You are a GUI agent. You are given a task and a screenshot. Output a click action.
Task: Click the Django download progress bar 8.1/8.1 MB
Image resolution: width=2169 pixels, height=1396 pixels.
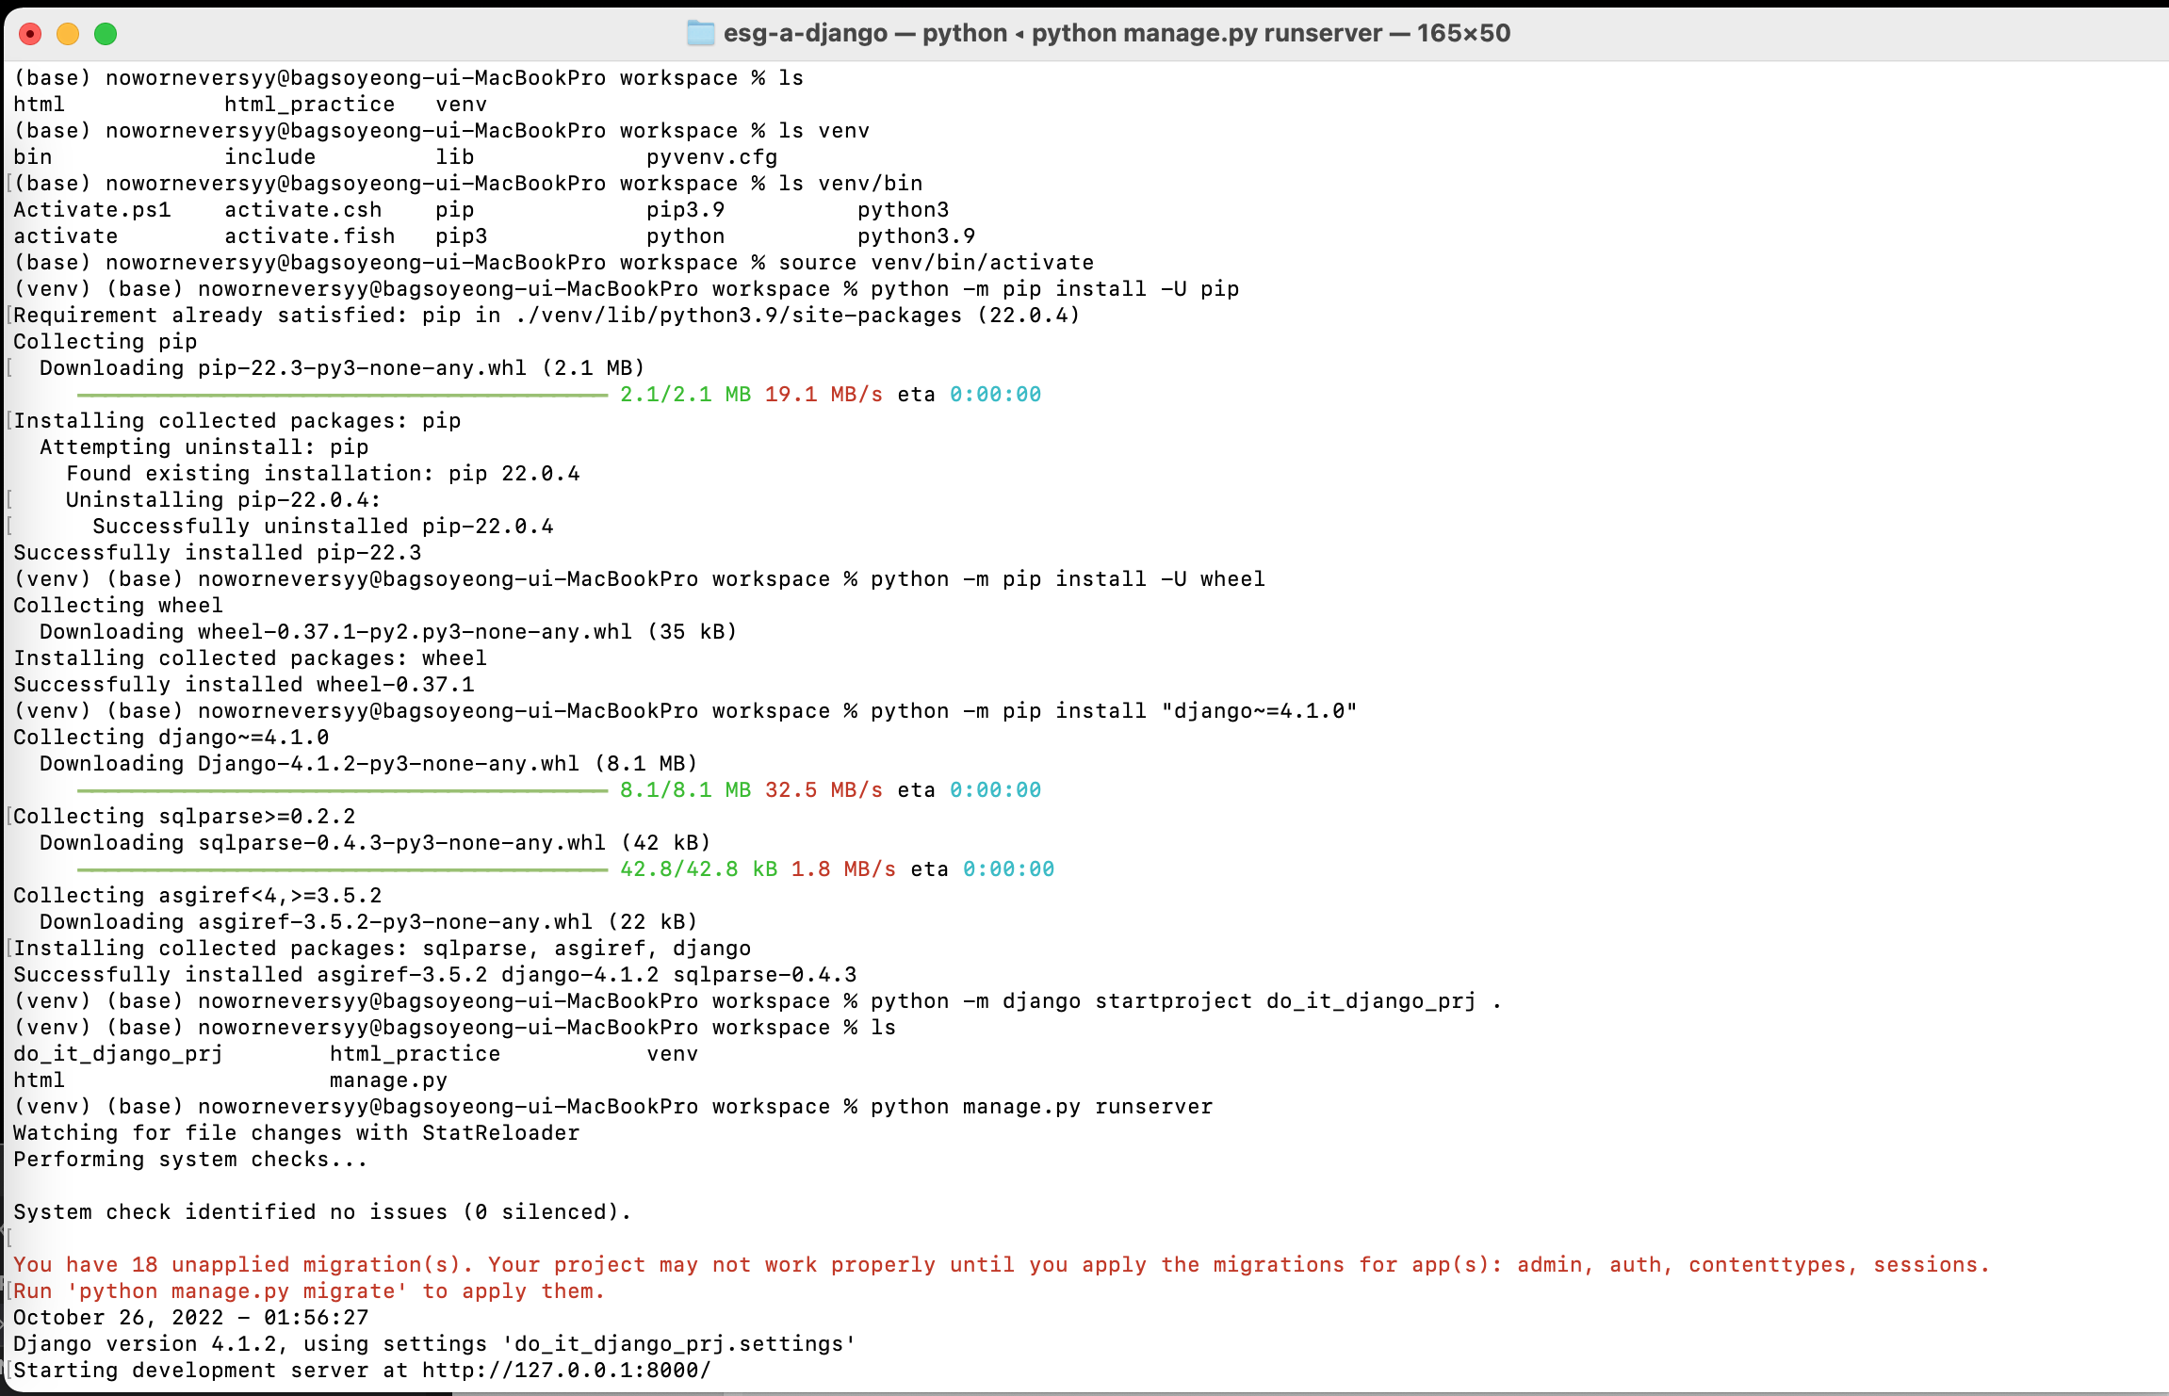[342, 790]
